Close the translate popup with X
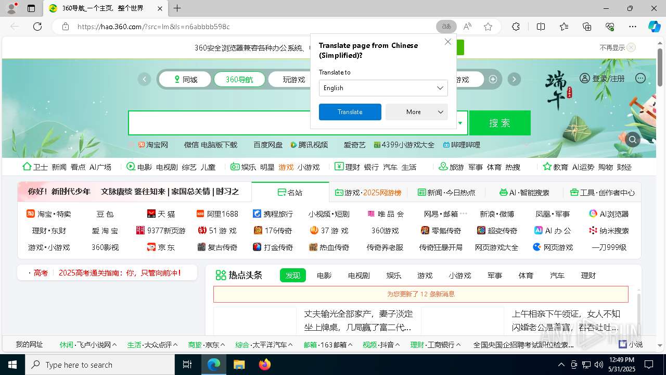Screen dimensions: 666x375 (x=447, y=42)
